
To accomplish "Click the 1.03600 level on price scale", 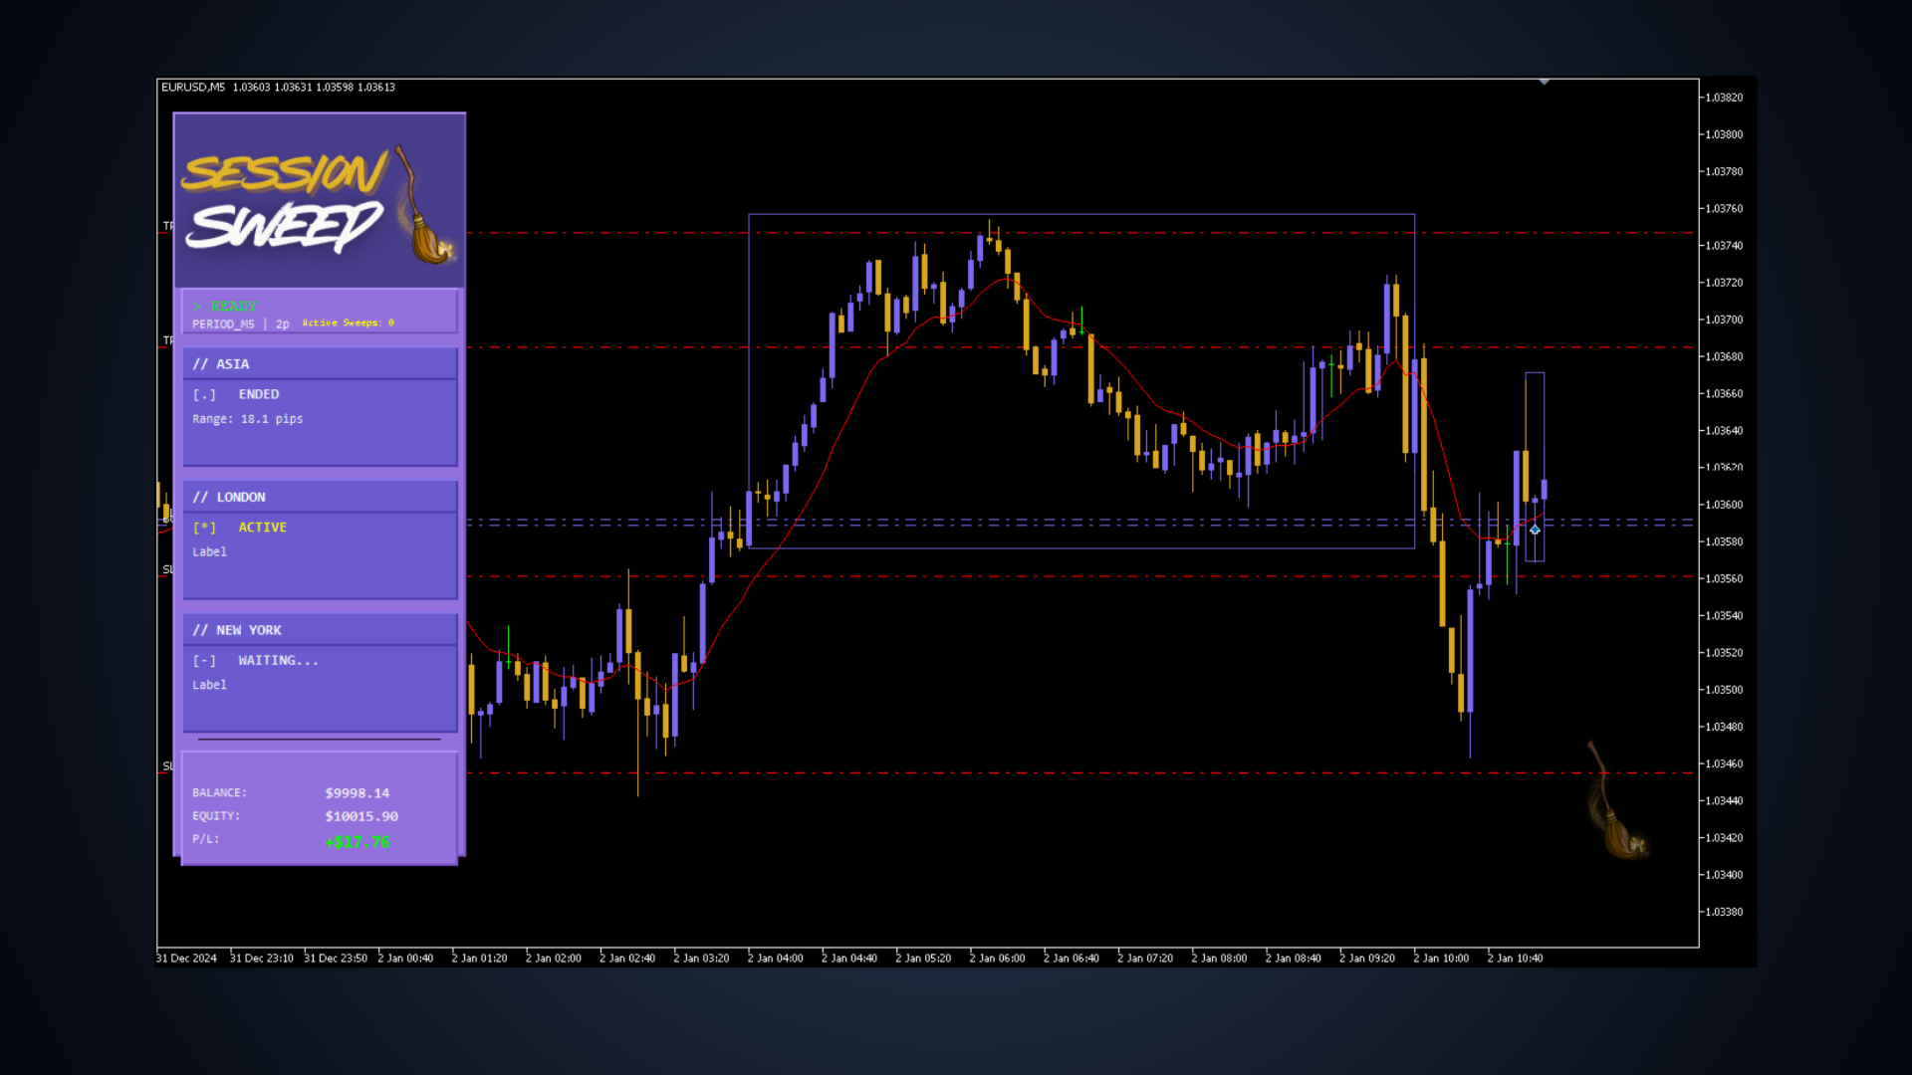I will coord(1724,505).
